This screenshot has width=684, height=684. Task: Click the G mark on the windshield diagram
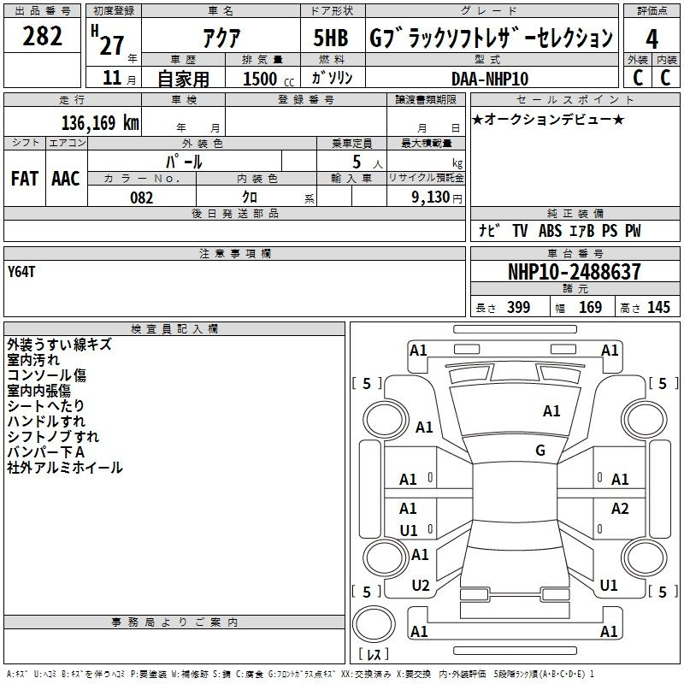click(540, 450)
